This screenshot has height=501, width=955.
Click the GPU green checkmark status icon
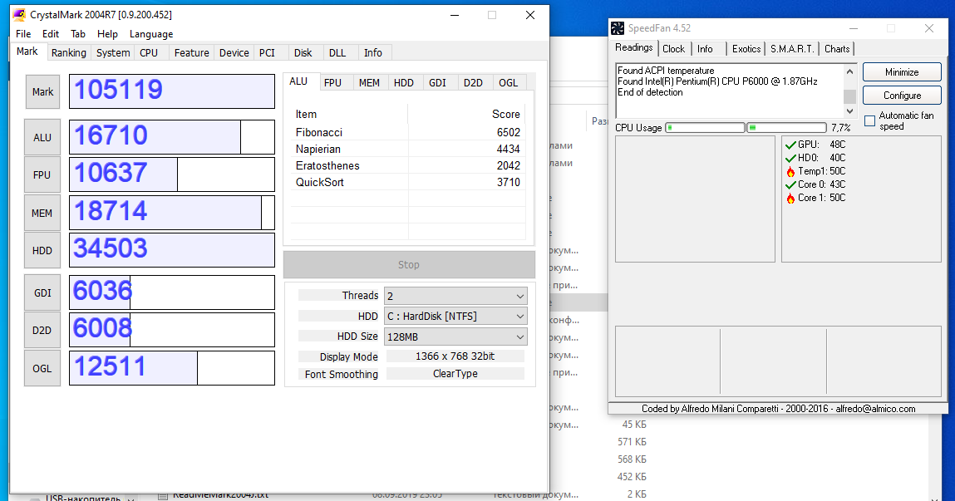790,145
